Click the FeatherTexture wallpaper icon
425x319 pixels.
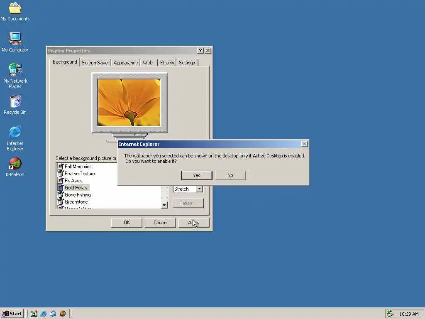point(61,174)
